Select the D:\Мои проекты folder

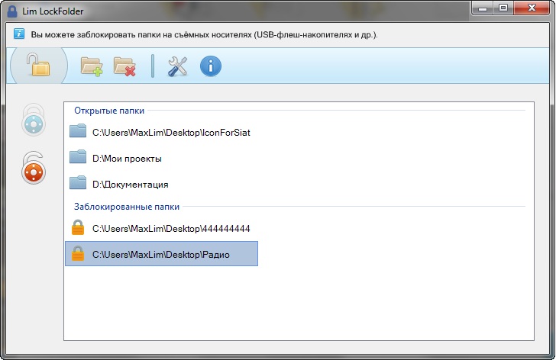162,158
